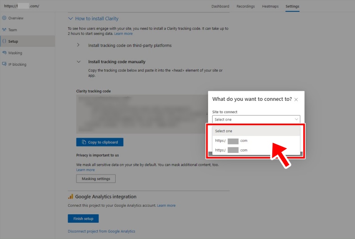Image resolution: width=355 pixels, height=239 pixels.
Task: Click the Masking eye icon
Action: click(4, 53)
